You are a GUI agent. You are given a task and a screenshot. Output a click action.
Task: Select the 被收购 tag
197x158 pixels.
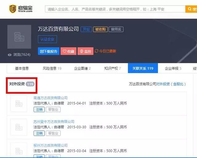click(x=100, y=29)
